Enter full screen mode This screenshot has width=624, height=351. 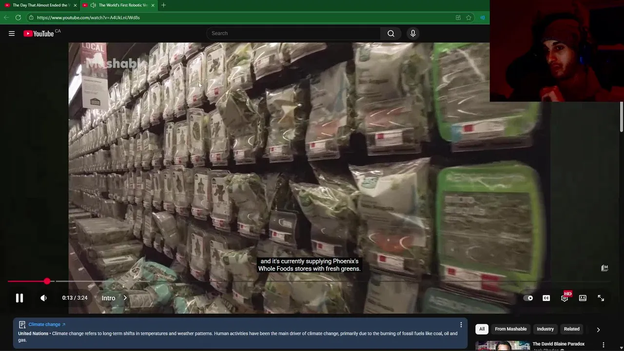(x=601, y=298)
